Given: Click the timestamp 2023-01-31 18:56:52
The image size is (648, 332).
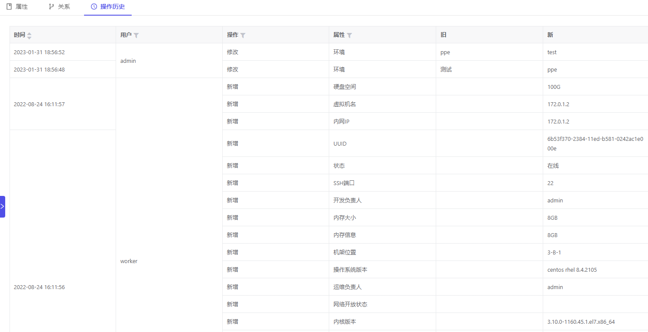Looking at the screenshot, I should [39, 52].
